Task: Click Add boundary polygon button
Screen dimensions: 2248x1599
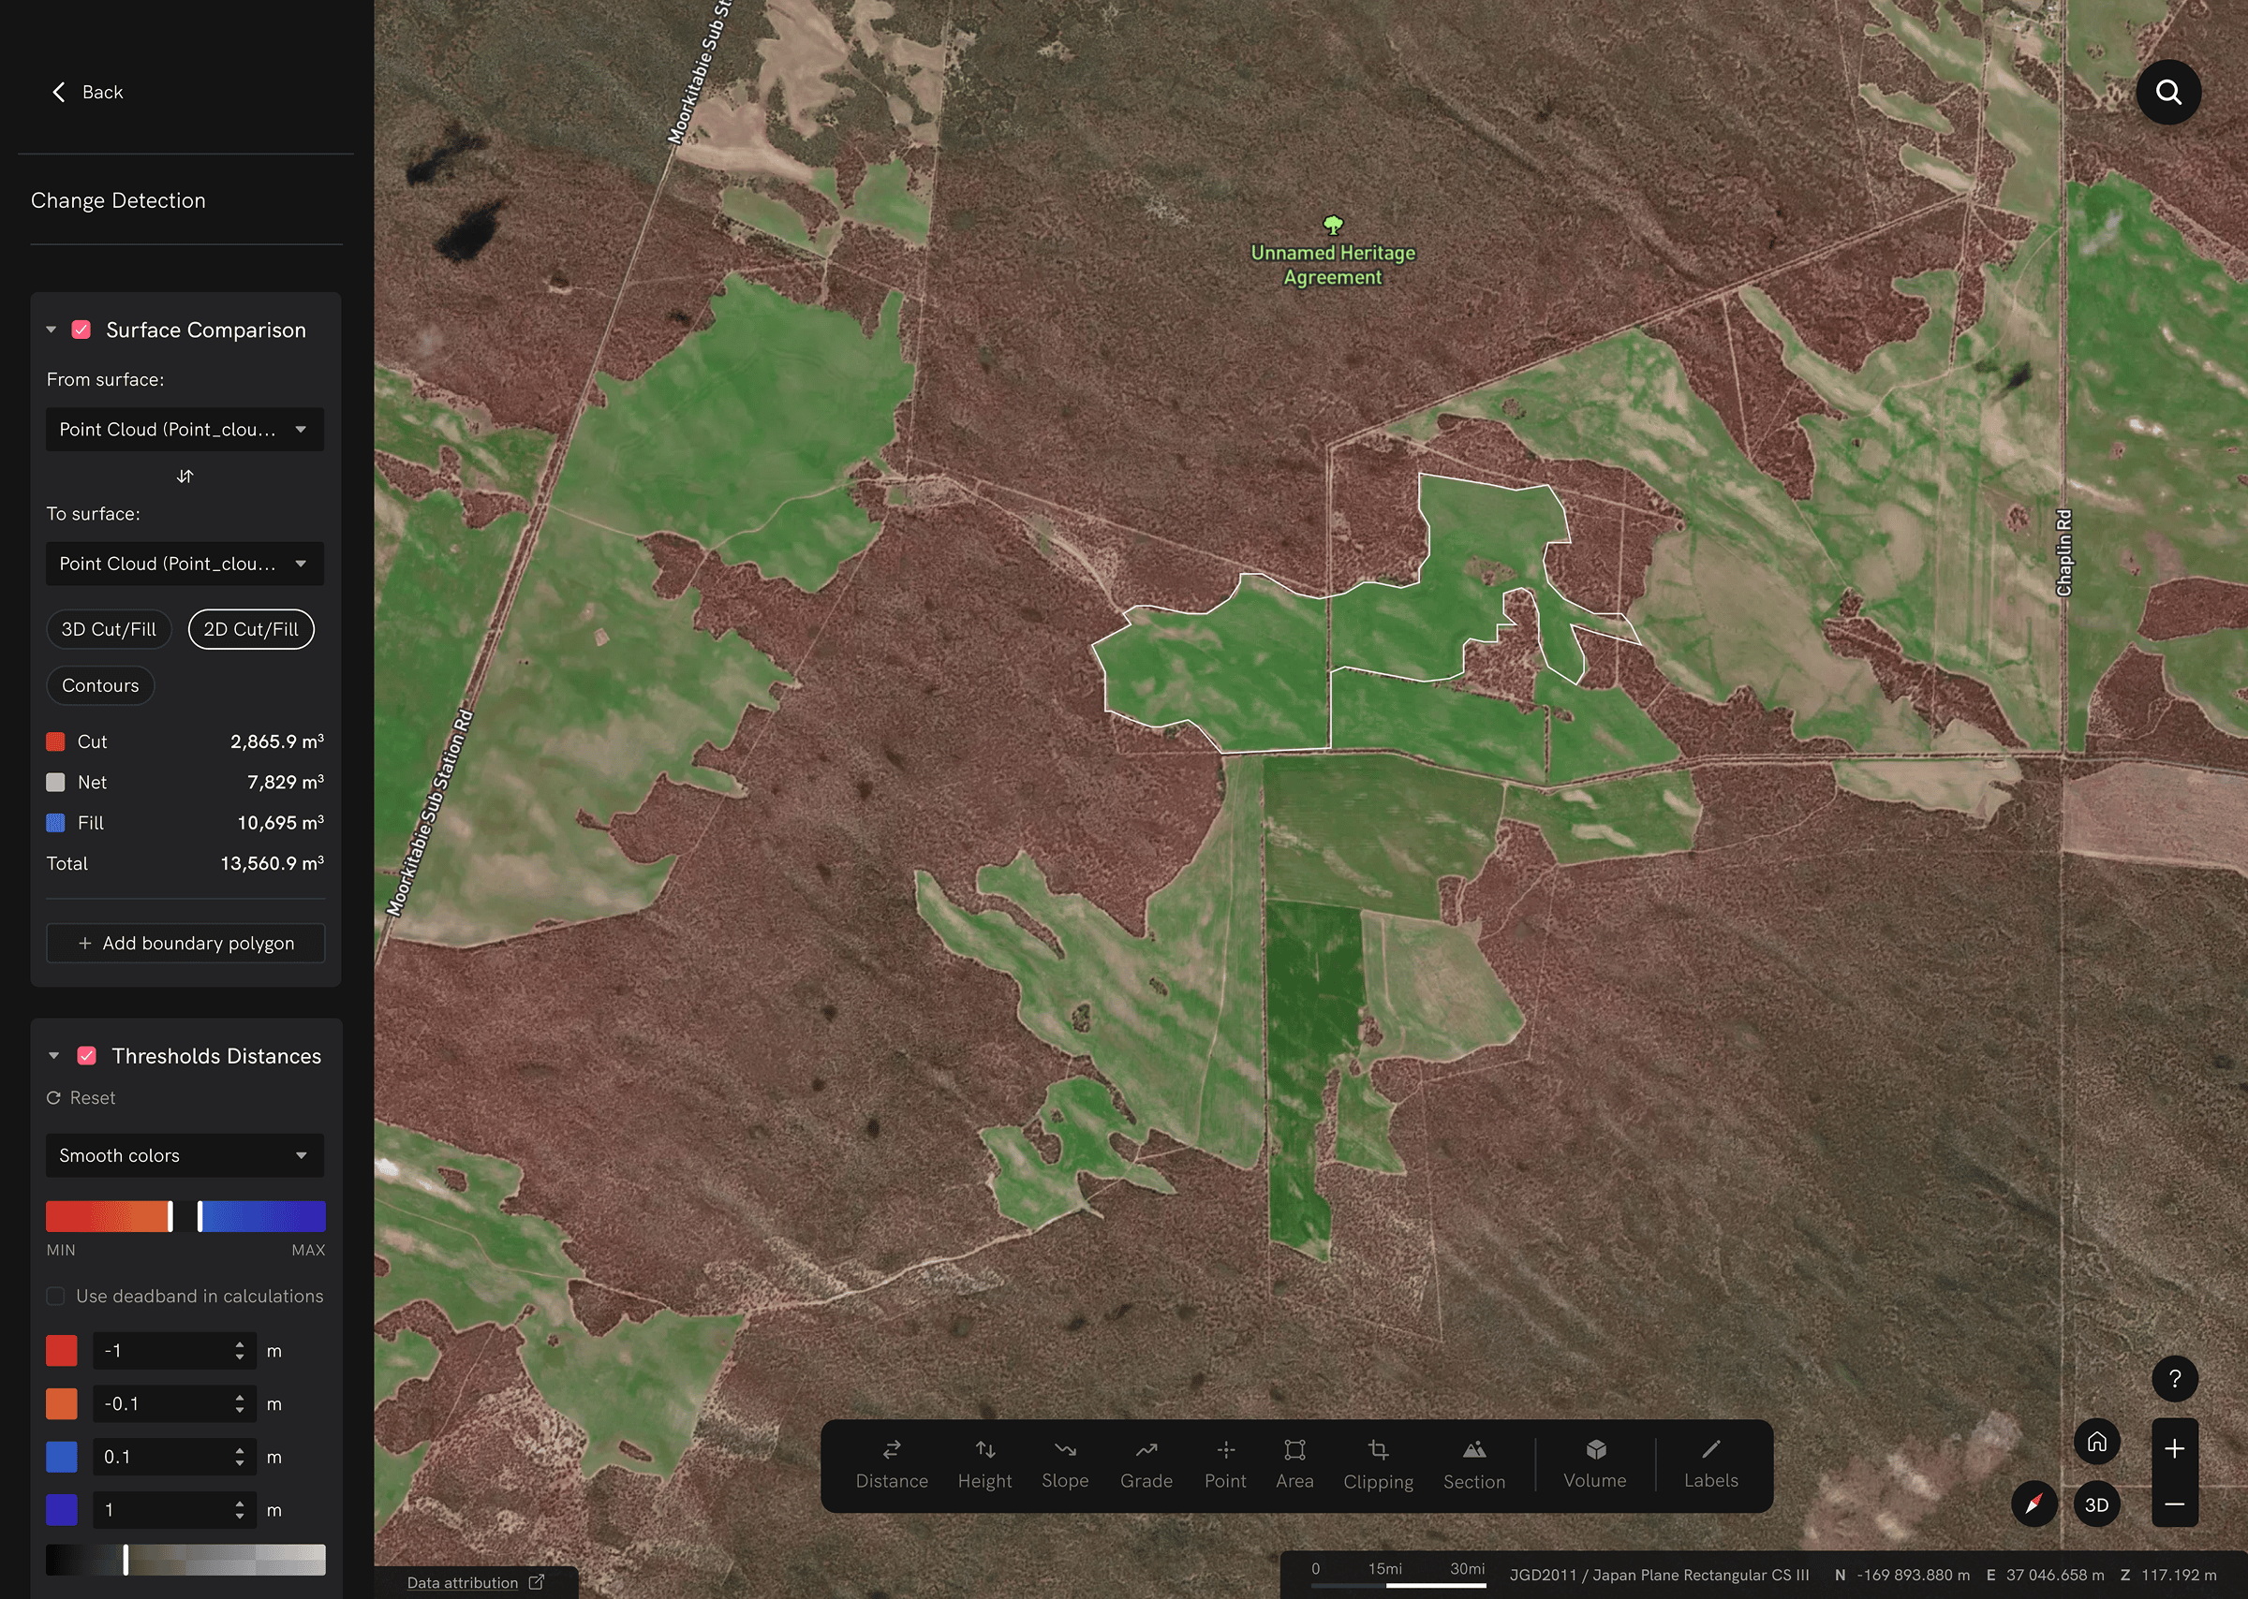Action: (185, 944)
